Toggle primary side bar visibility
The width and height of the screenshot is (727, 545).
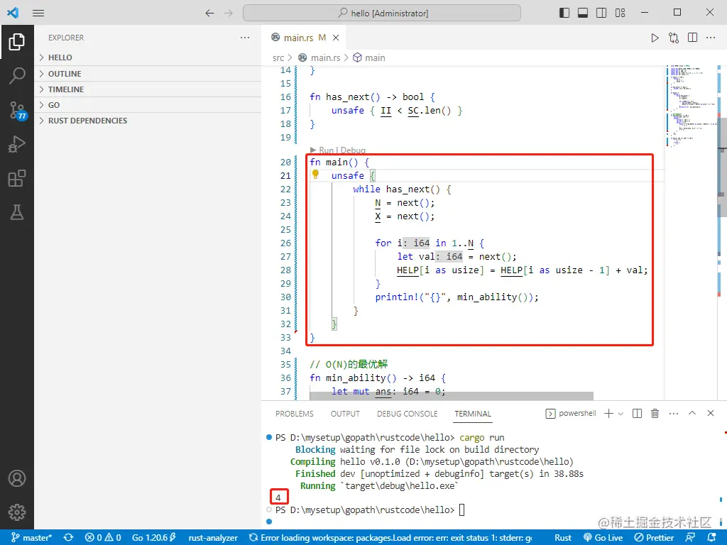click(564, 13)
